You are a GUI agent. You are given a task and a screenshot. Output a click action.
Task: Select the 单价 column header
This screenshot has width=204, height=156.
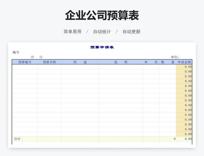click(151, 62)
